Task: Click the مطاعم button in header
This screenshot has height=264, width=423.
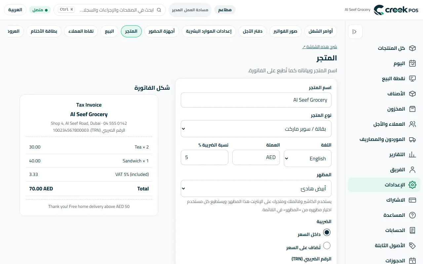Action: (x=225, y=10)
